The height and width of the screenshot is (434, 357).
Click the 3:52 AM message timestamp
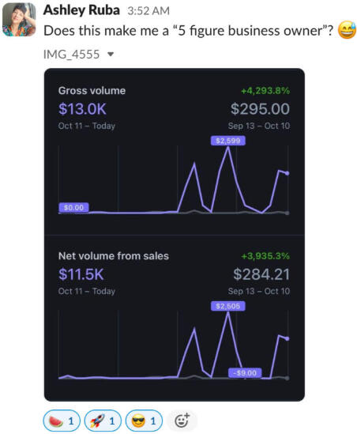(x=148, y=11)
